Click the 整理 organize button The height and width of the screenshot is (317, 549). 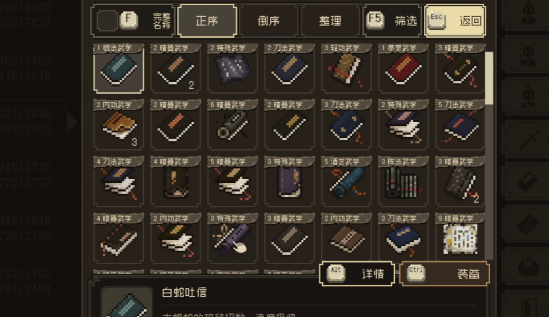point(330,21)
